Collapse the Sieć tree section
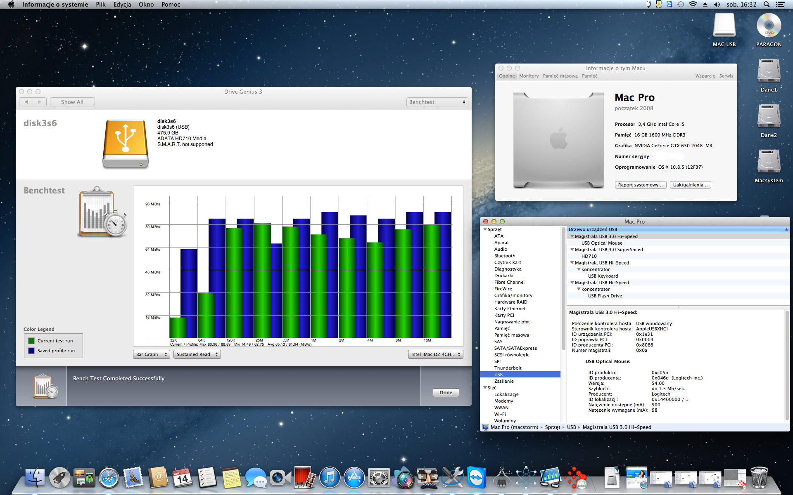Viewport: 793px width, 495px height. pos(485,388)
